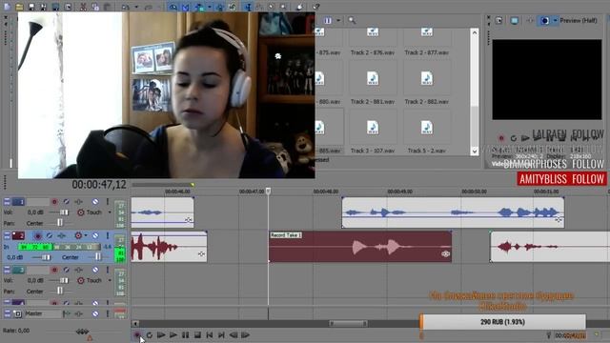Open Track FX on track 3
Viewport: 610px width, 343px height.
tap(78, 270)
